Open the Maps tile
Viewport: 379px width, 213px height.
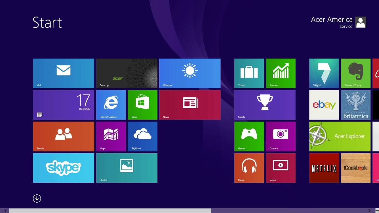point(111,136)
